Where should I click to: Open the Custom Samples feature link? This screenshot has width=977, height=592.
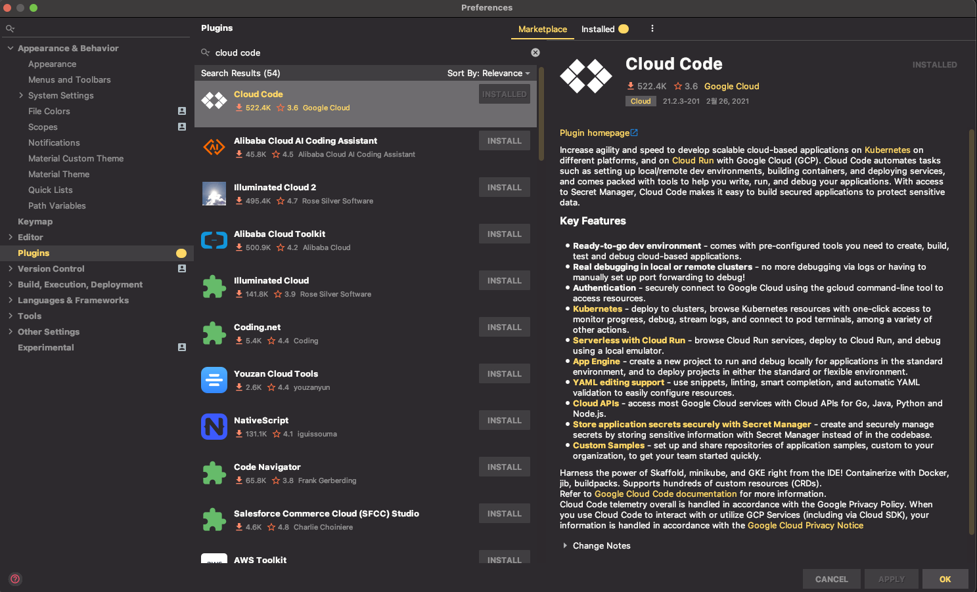point(608,445)
